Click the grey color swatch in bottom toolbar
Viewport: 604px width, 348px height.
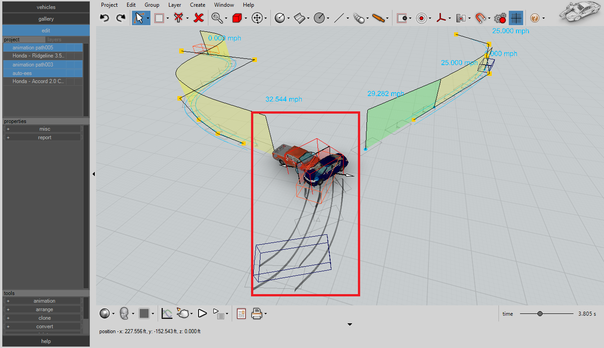click(144, 313)
